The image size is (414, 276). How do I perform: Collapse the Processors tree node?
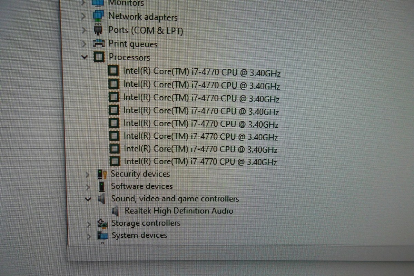(x=84, y=57)
